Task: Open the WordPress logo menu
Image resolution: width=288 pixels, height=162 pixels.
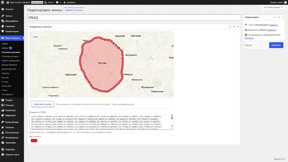Action: pyautogui.click(x=3, y=2)
